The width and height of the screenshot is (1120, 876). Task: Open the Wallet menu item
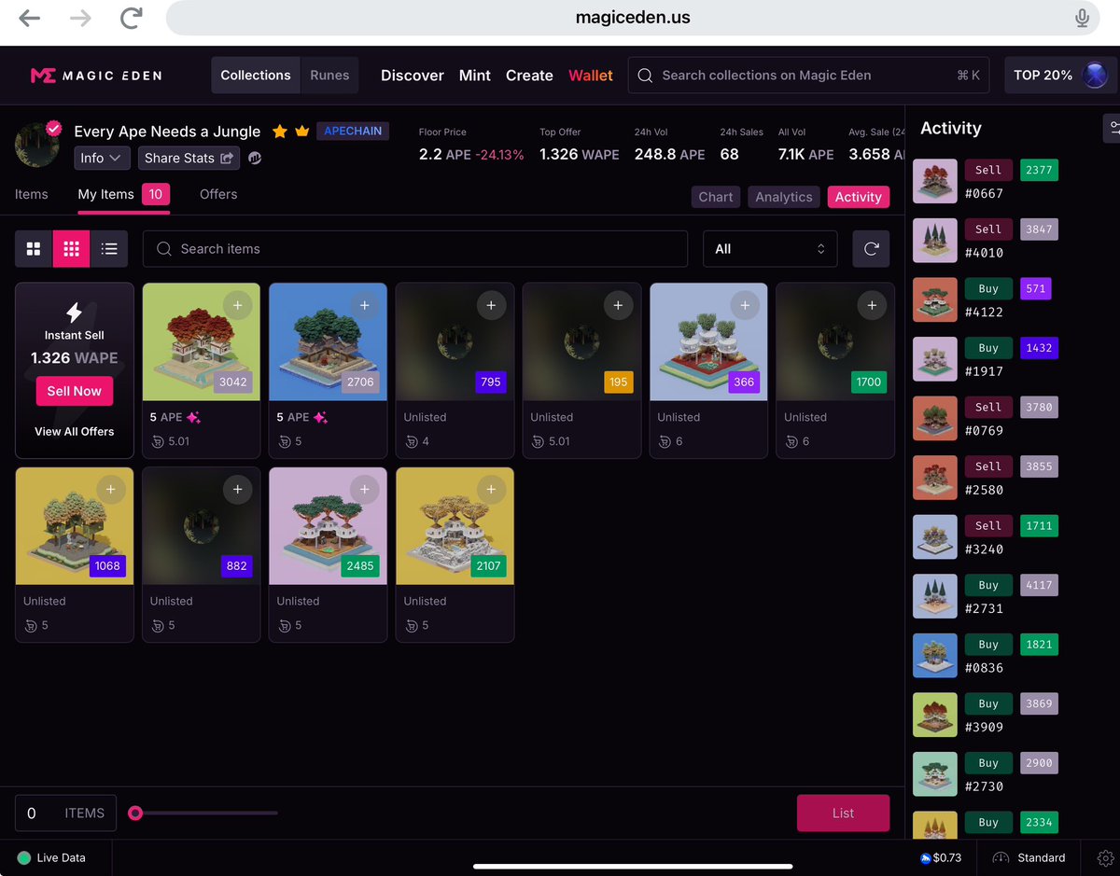[591, 76]
